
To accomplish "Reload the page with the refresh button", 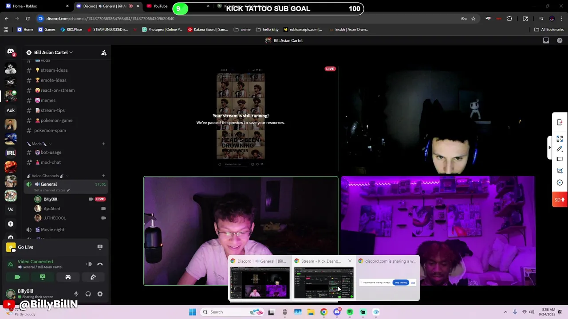I will [28, 19].
